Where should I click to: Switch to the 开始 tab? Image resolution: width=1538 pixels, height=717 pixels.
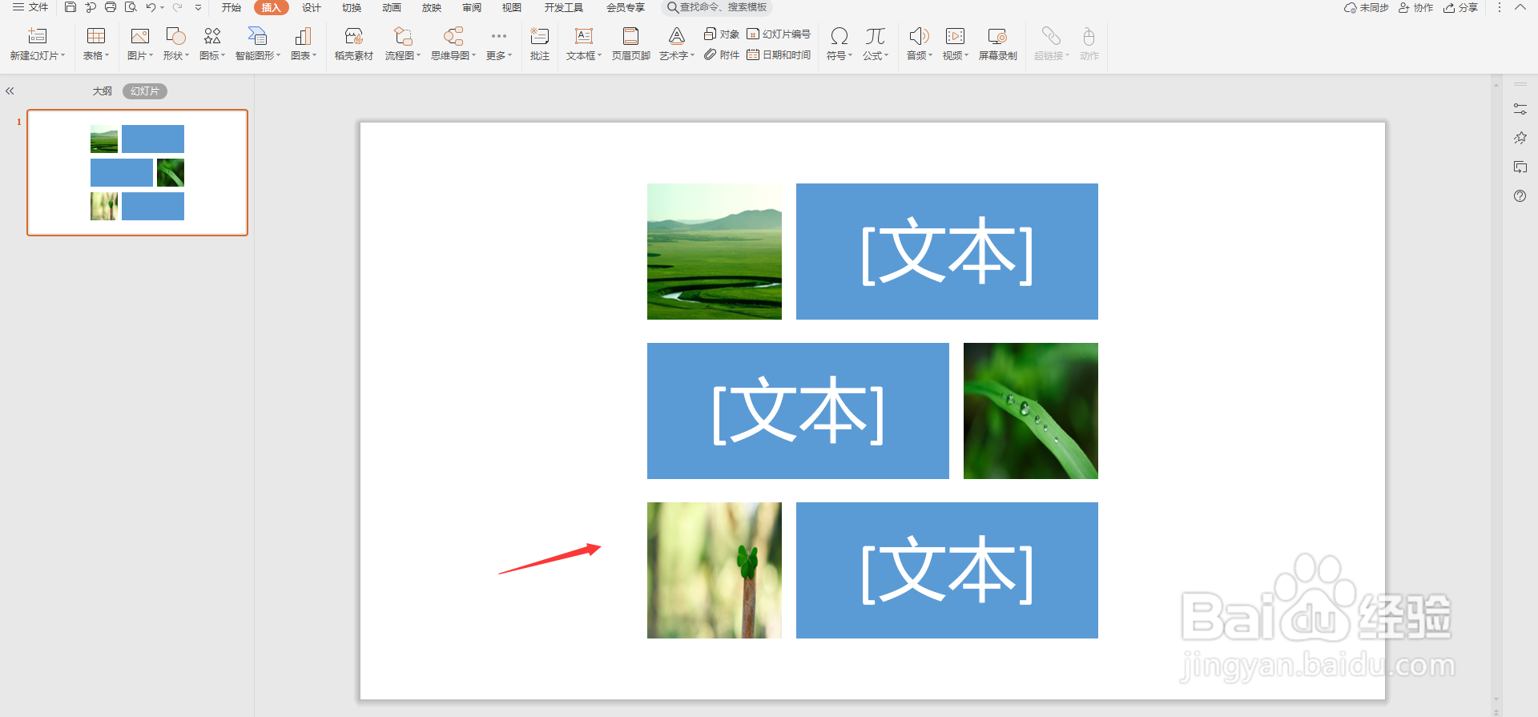click(232, 7)
